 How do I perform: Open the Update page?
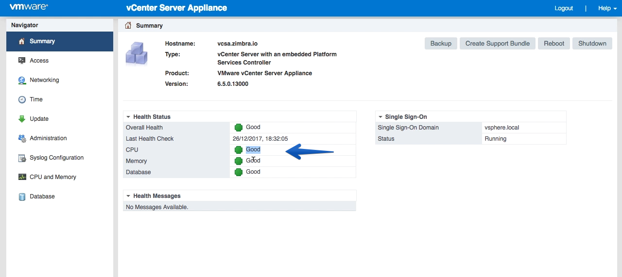click(60, 119)
